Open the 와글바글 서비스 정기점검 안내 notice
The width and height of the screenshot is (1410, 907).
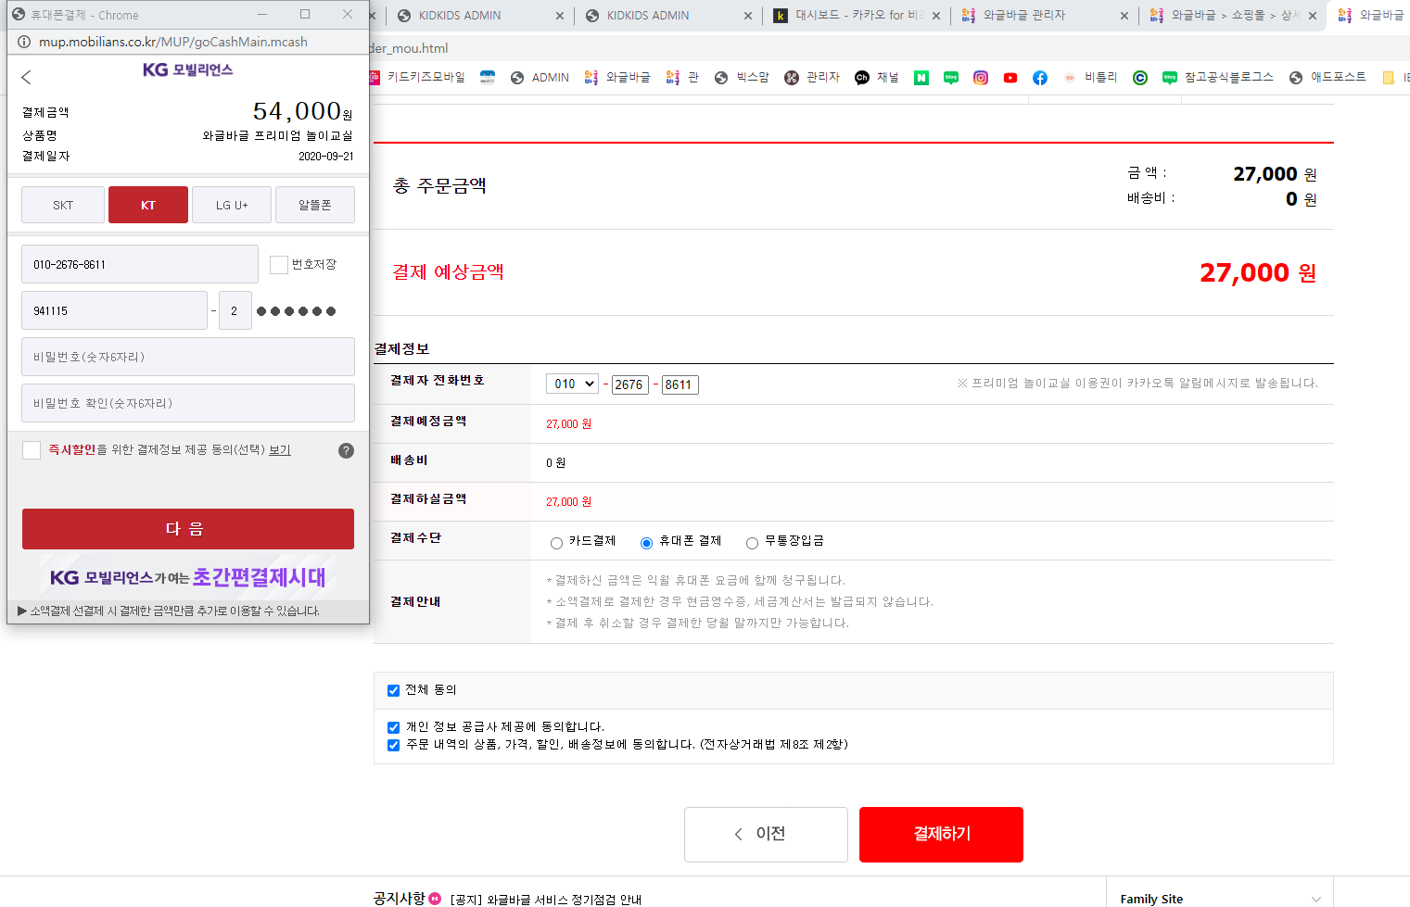(x=546, y=900)
